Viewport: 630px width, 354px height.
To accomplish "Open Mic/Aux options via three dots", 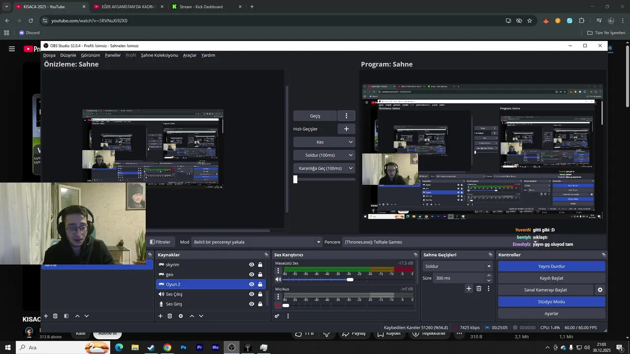I will click(278, 297).
